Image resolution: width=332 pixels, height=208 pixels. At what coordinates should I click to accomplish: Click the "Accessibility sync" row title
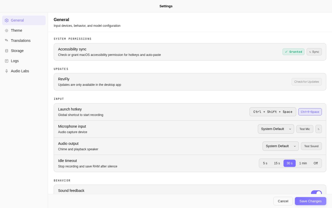coord(72,49)
